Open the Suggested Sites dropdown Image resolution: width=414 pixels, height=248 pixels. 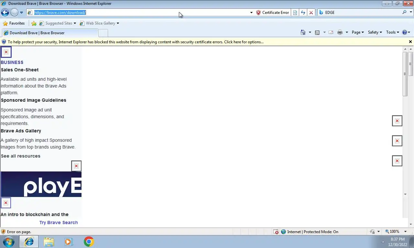[x=58, y=23]
